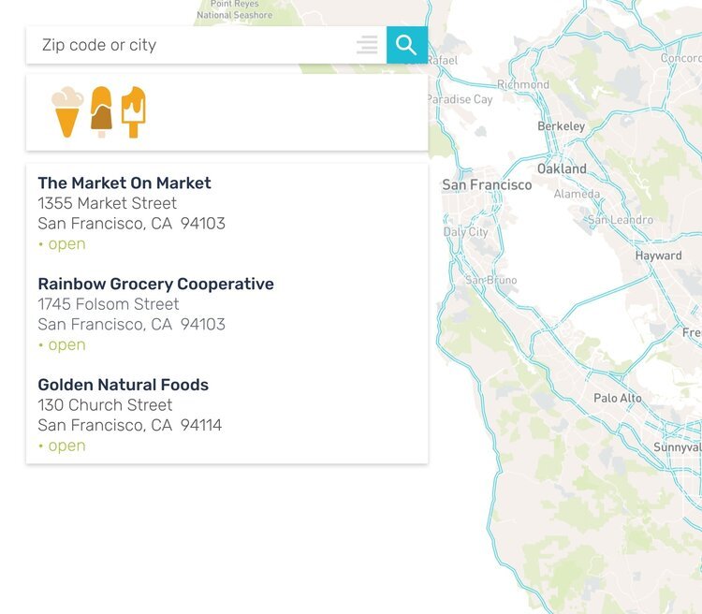
Task: Click Berkeley label on the map
Action: tap(561, 126)
